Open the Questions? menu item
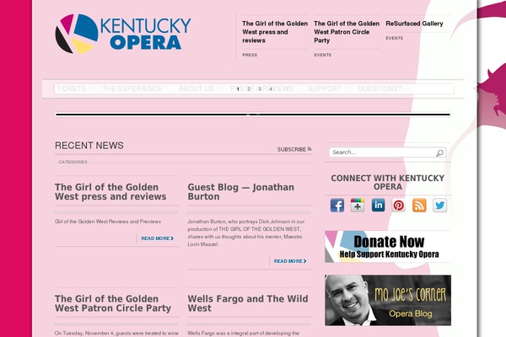 point(379,88)
